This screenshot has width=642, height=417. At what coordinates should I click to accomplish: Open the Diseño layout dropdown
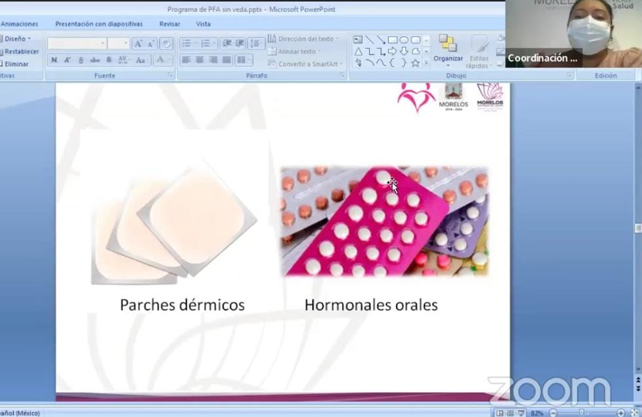17,39
